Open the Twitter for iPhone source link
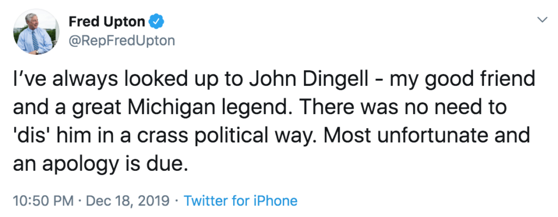The height and width of the screenshot is (217, 558). [x=240, y=201]
